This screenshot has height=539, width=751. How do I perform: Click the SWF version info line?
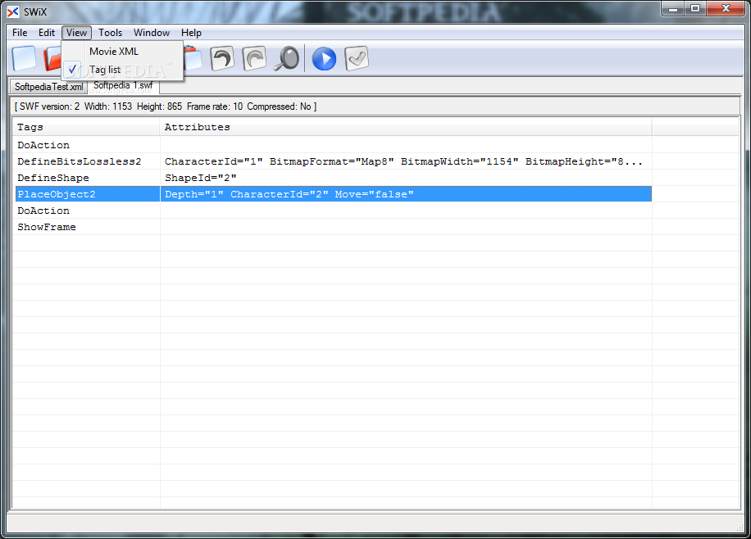pos(166,106)
